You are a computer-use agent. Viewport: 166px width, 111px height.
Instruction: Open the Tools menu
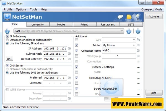(x=33, y=9)
